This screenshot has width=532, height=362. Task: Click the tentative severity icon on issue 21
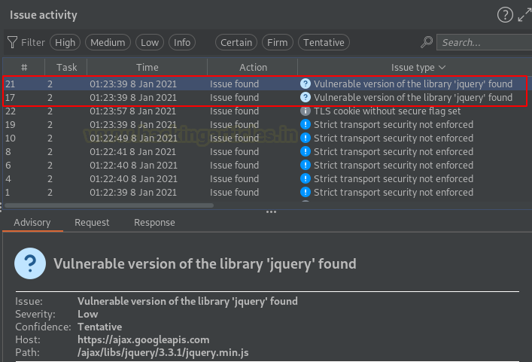pyautogui.click(x=306, y=84)
